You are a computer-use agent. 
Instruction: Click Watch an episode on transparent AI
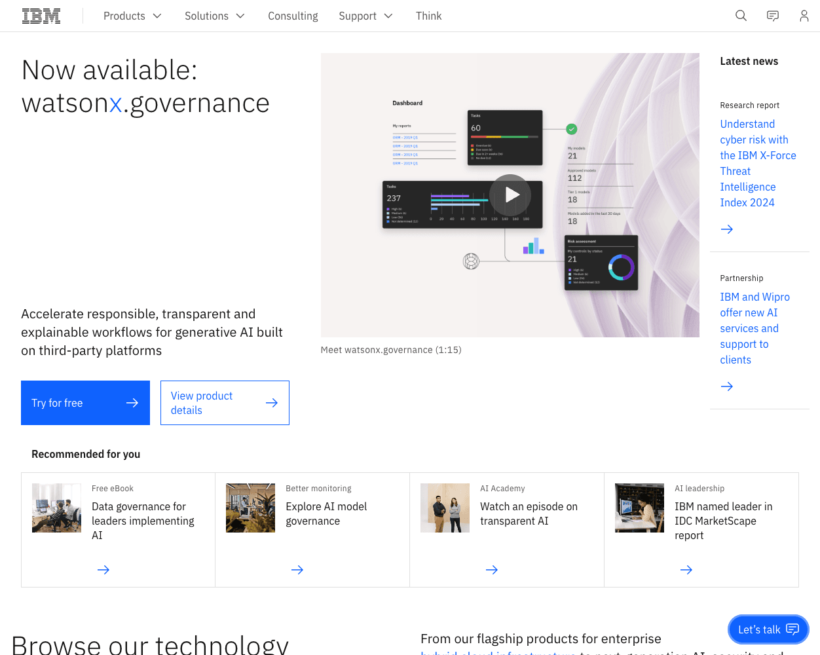[529, 514]
